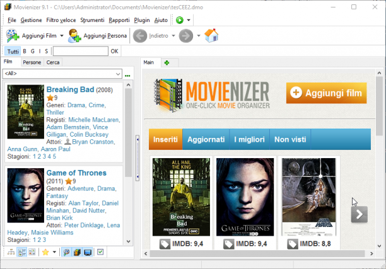Click the green three-dots filter button
The height and width of the screenshot is (269, 386).
point(127,76)
